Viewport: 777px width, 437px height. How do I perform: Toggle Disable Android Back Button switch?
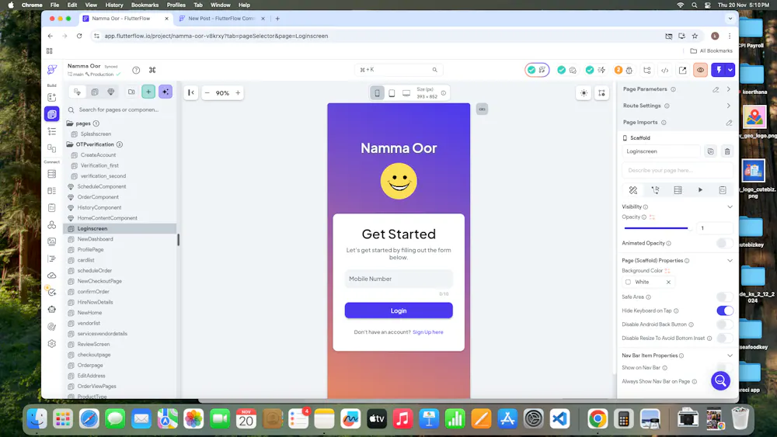coord(724,324)
